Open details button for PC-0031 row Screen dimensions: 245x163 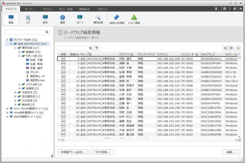[63, 68]
